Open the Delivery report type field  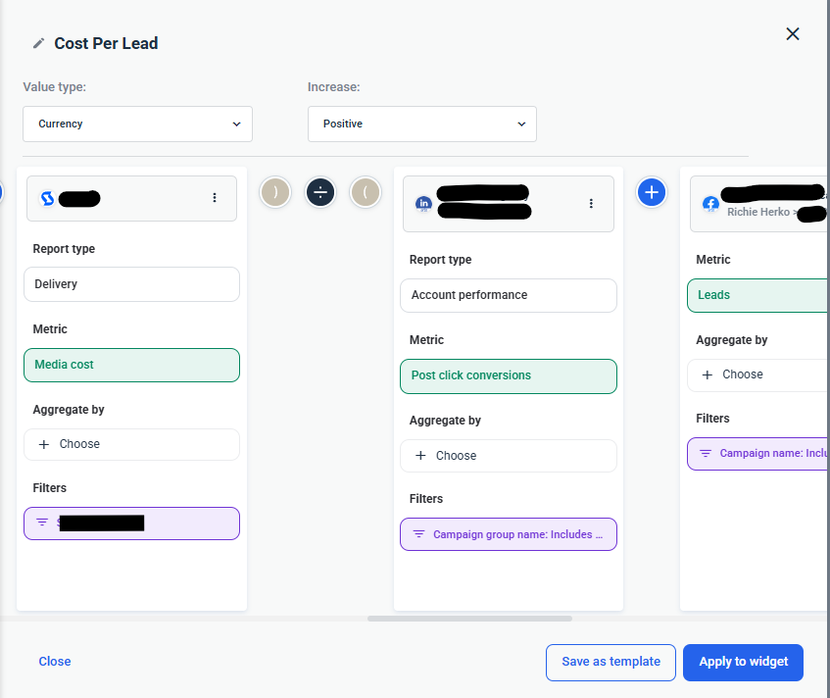click(x=132, y=284)
